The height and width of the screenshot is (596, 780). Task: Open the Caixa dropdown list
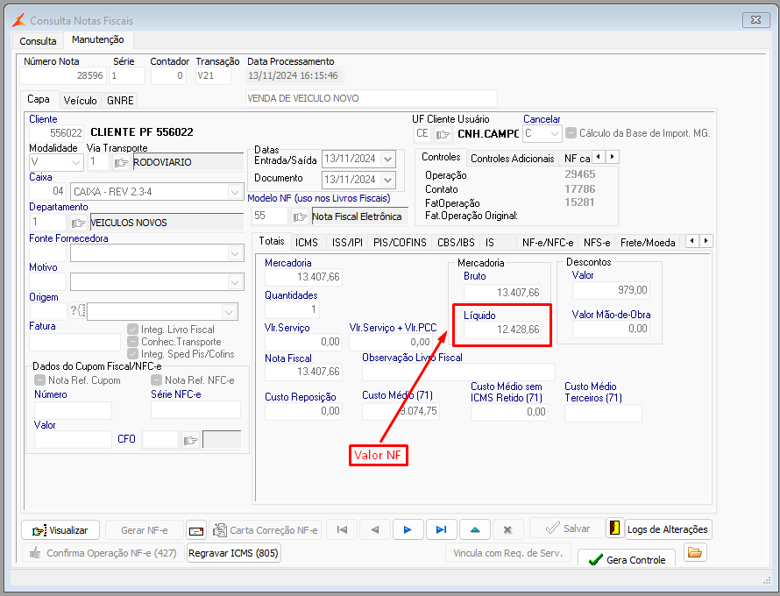click(234, 192)
